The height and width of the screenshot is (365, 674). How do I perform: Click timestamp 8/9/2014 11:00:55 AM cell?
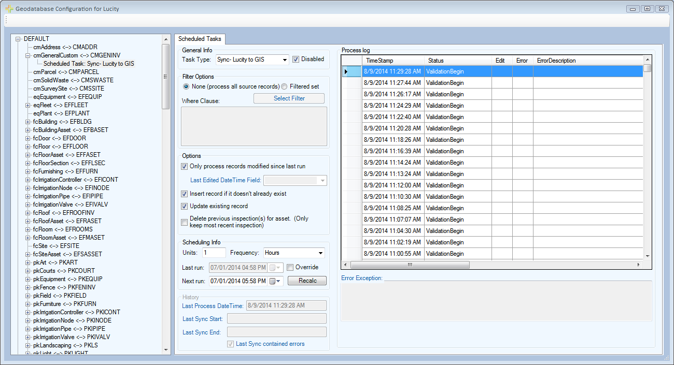click(393, 254)
